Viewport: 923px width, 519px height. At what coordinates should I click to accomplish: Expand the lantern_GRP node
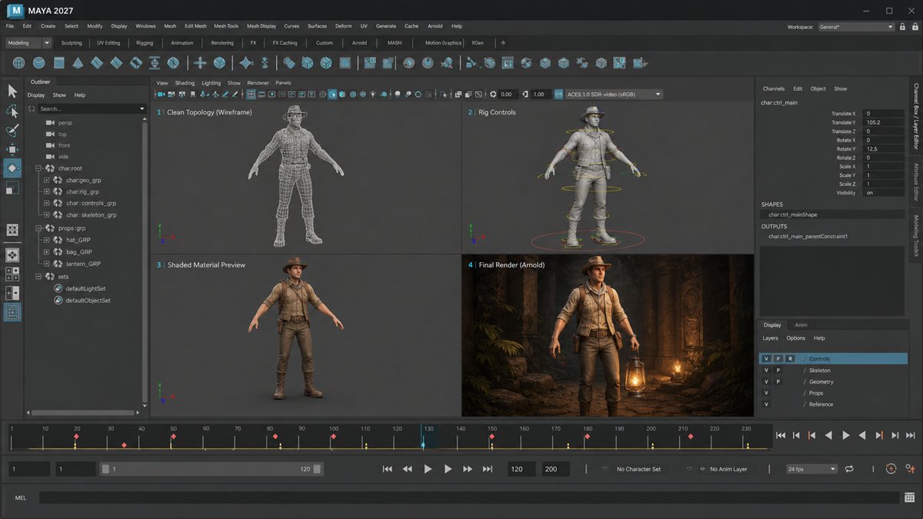click(x=46, y=264)
